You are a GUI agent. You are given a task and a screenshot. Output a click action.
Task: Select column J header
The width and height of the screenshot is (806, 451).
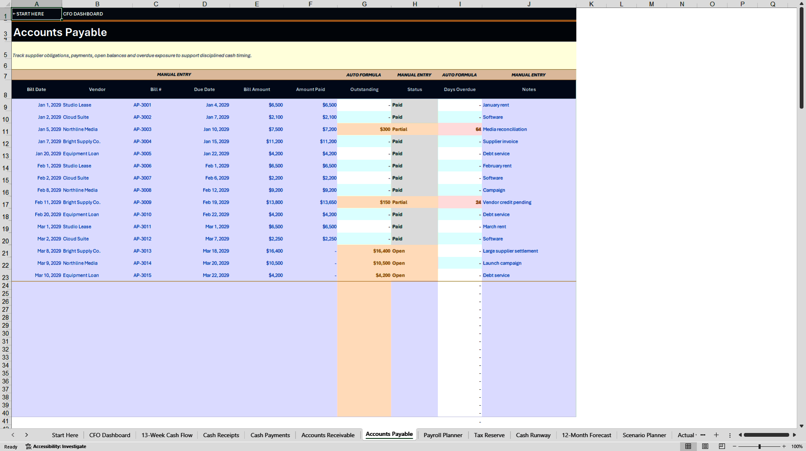[x=529, y=4]
